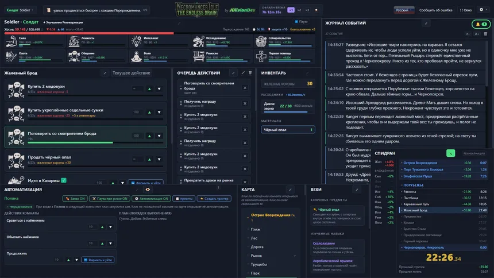Toggle the "Пауза" checkbox
Viewport: 494px width, 278px height.
point(296,22)
